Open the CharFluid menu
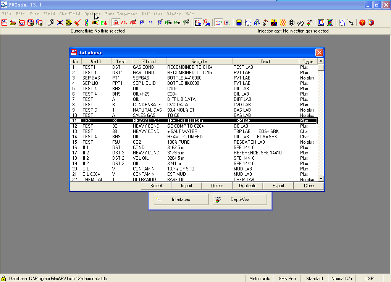This screenshot has width=391, height=282. 69,14
